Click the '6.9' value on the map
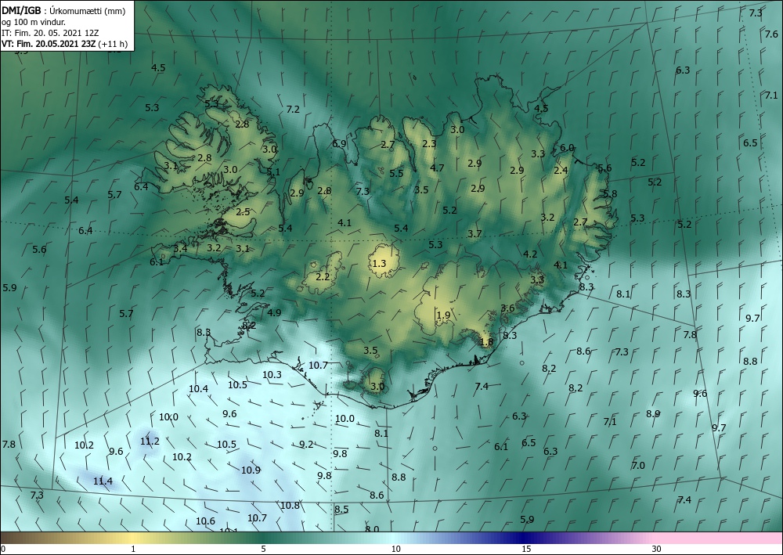Image resolution: width=783 pixels, height=555 pixels. tap(339, 144)
